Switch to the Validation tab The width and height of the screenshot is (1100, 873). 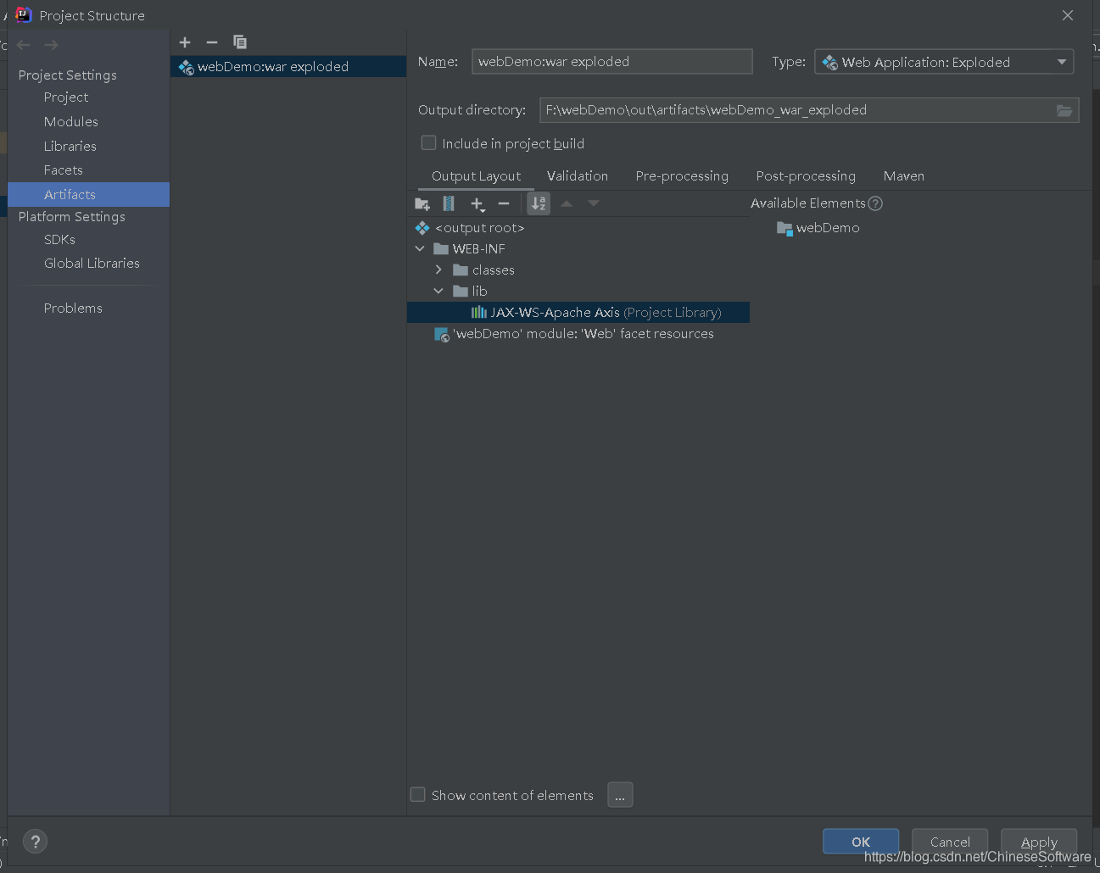[578, 176]
